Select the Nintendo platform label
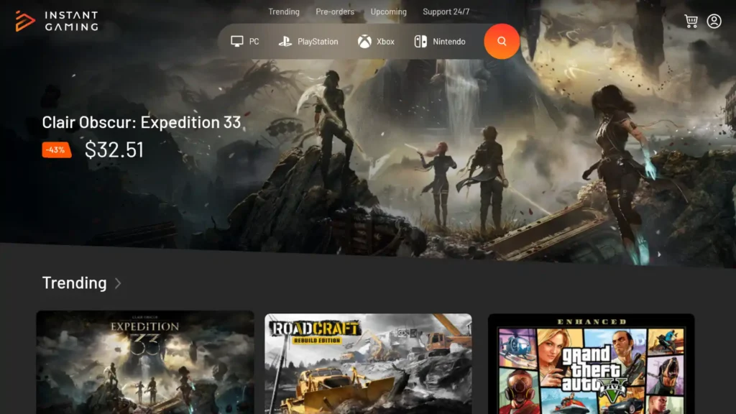The width and height of the screenshot is (736, 414). (x=448, y=41)
